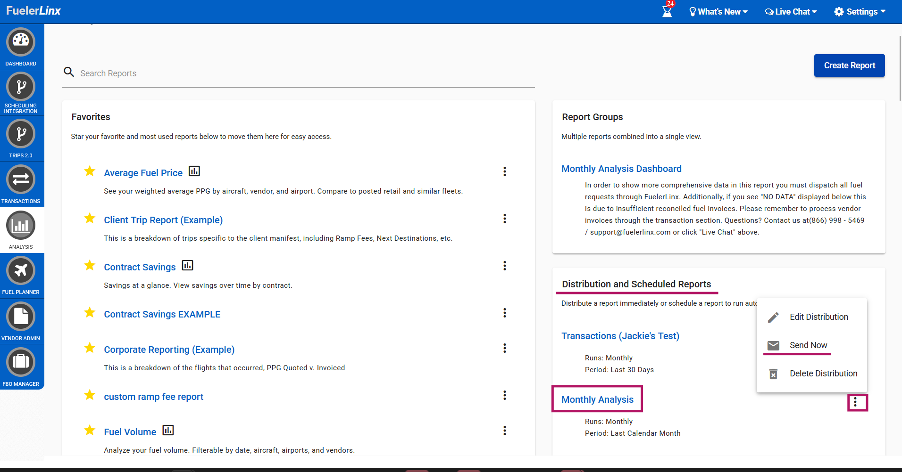
Task: Open the Average Fuel Price report
Action: pos(143,173)
